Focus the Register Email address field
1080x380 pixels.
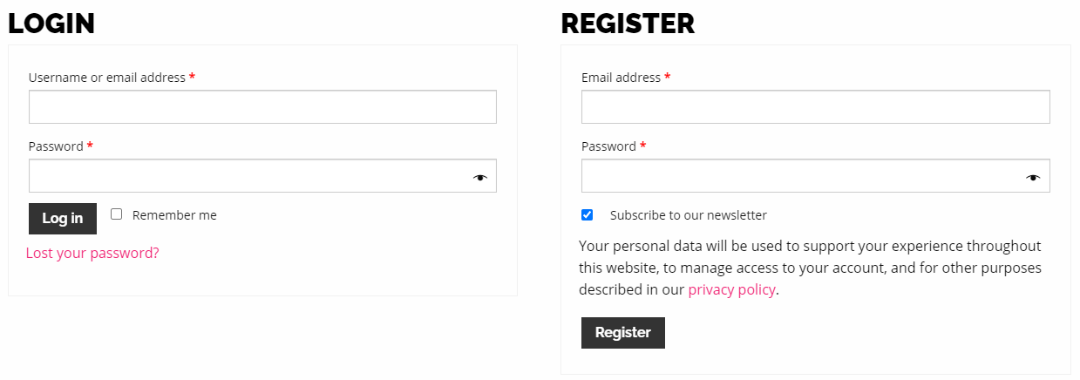(815, 107)
